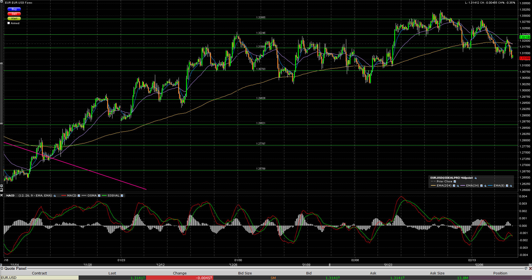Open MACD indicator wrench settings

coord(54,196)
